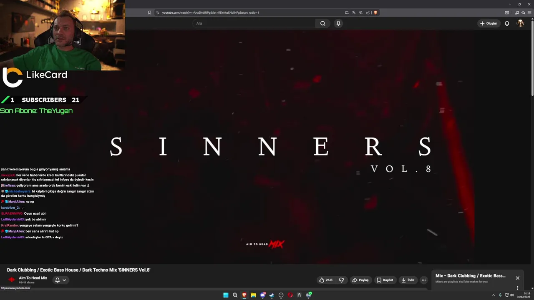Click the youtube.com URL in the address bar
The width and height of the screenshot is (534, 300).
(x=210, y=12)
